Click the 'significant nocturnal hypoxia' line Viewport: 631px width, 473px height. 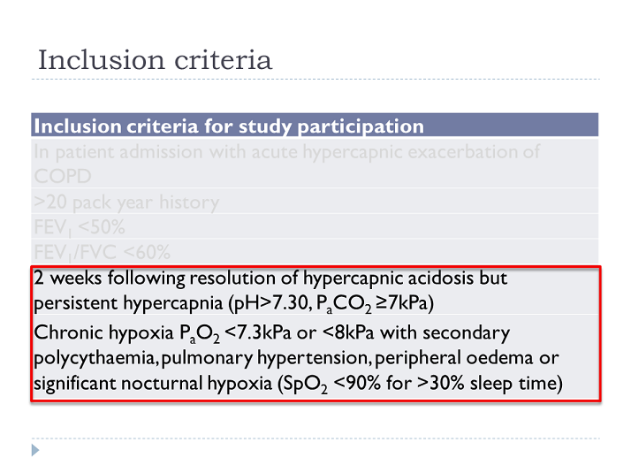coord(298,383)
